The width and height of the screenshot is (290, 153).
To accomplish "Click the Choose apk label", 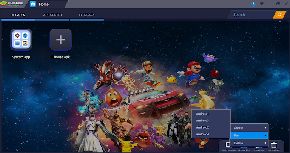I will [61, 57].
